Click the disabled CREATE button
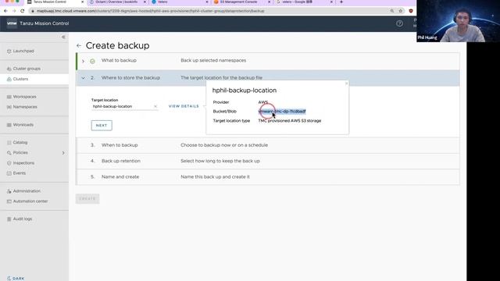 pos(87,199)
